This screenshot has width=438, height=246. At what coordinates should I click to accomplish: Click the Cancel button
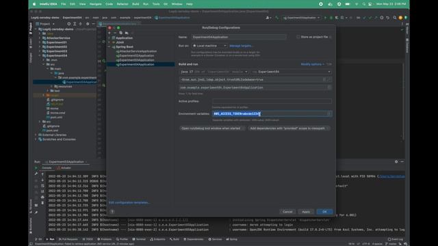(x=287, y=212)
